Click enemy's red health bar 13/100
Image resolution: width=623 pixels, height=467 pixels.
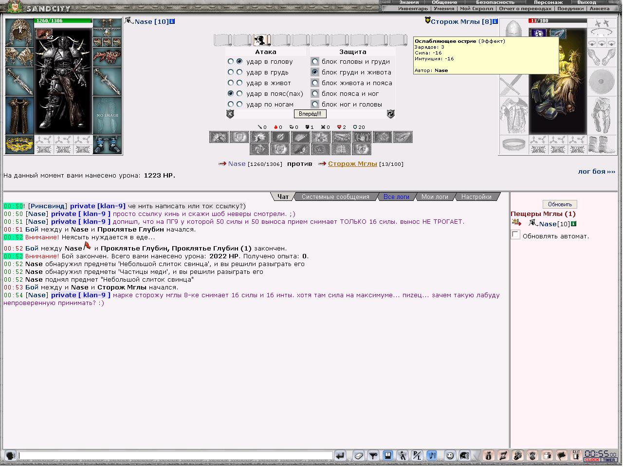coord(558,21)
